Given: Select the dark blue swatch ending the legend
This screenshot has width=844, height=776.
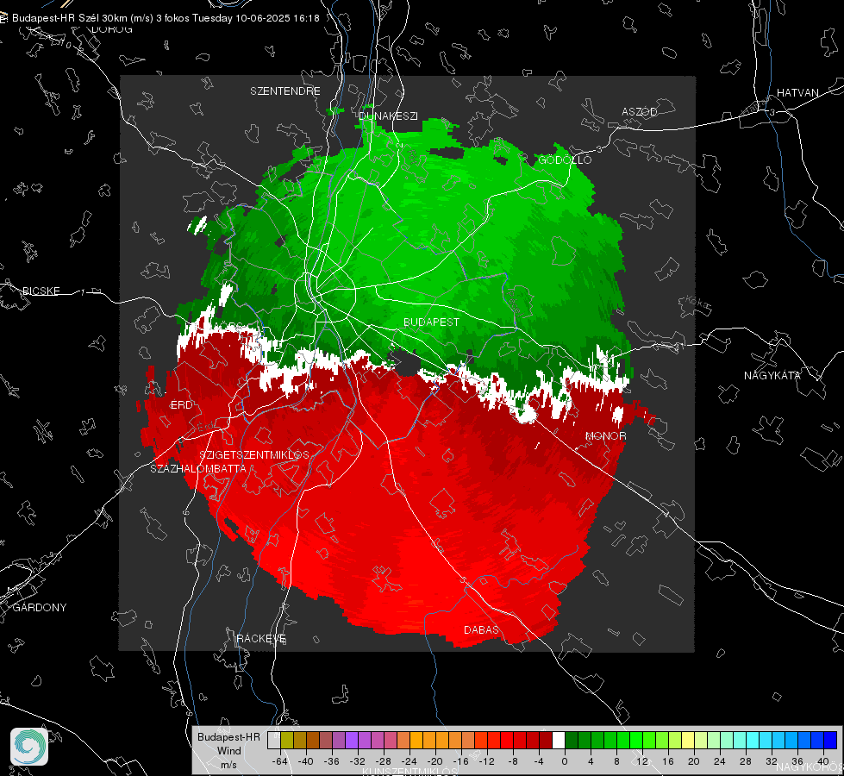Looking at the screenshot, I should pos(830,740).
